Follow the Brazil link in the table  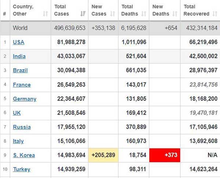click(20, 70)
